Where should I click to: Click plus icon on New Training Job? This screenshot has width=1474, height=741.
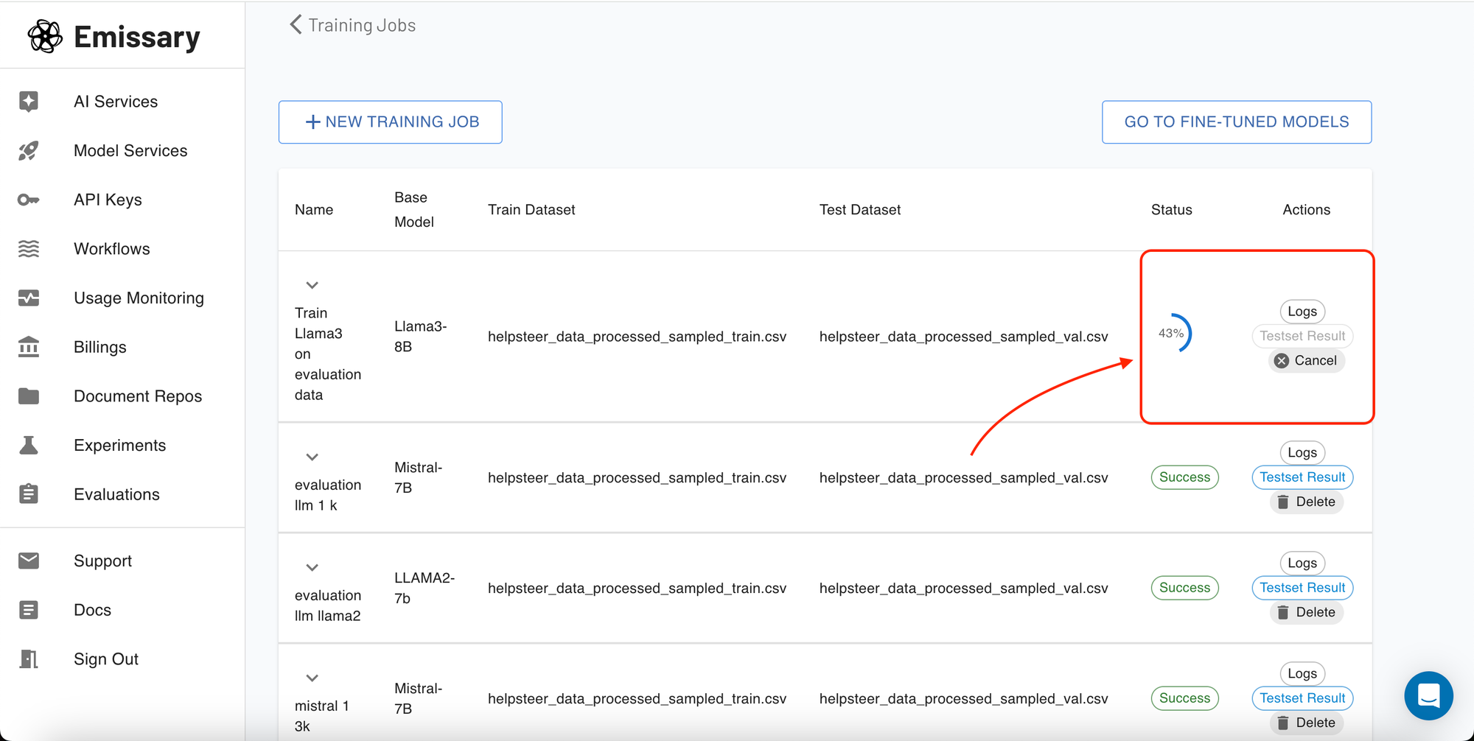tap(312, 122)
